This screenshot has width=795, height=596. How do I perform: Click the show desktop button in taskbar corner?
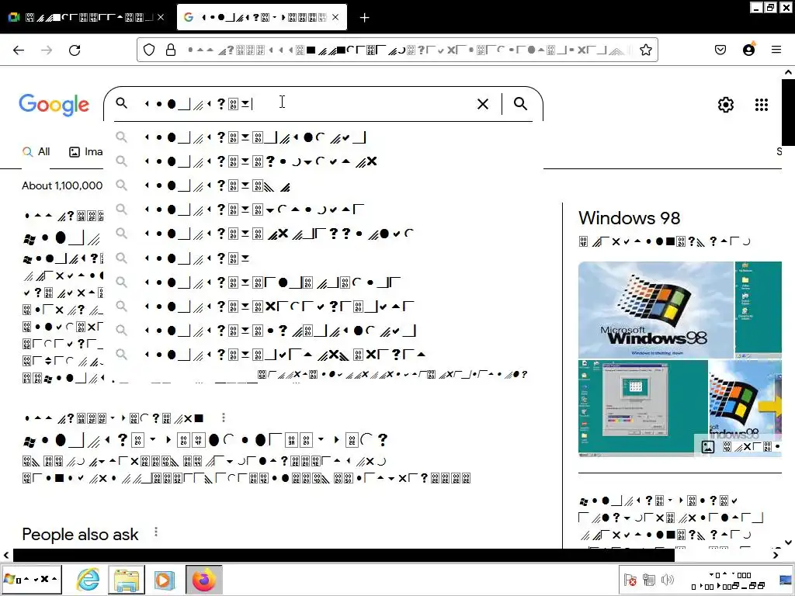coord(786,580)
